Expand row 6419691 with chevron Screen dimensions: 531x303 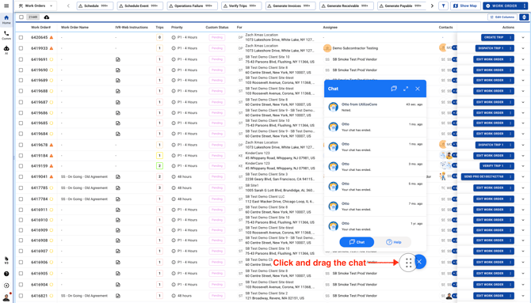coord(523,59)
